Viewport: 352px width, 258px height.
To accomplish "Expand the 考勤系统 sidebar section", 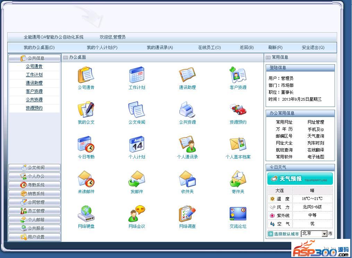I will (x=34, y=185).
